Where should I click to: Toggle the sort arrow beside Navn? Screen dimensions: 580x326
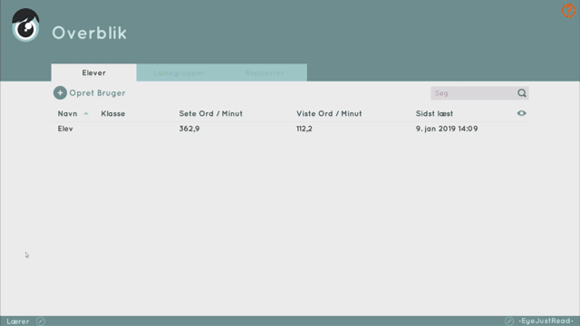[86, 113]
